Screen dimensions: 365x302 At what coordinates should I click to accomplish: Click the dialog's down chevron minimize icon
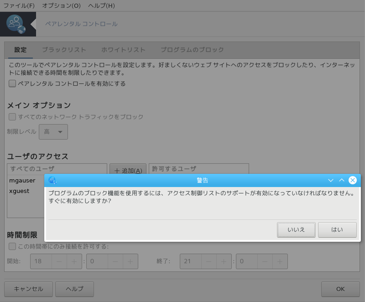330,180
